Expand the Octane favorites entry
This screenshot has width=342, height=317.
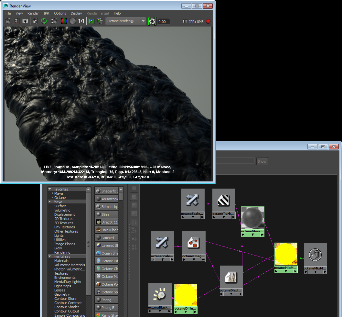pos(52,198)
